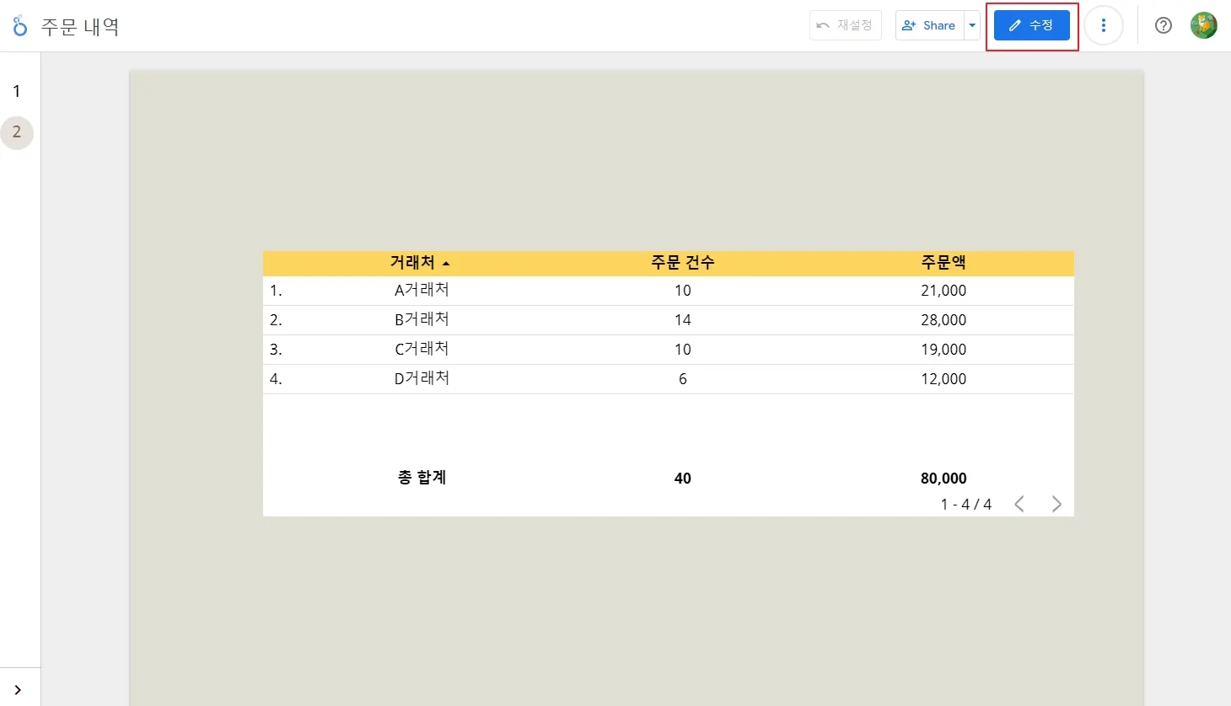Click the 수정 edit button
This screenshot has width=1231, height=706.
click(x=1032, y=25)
